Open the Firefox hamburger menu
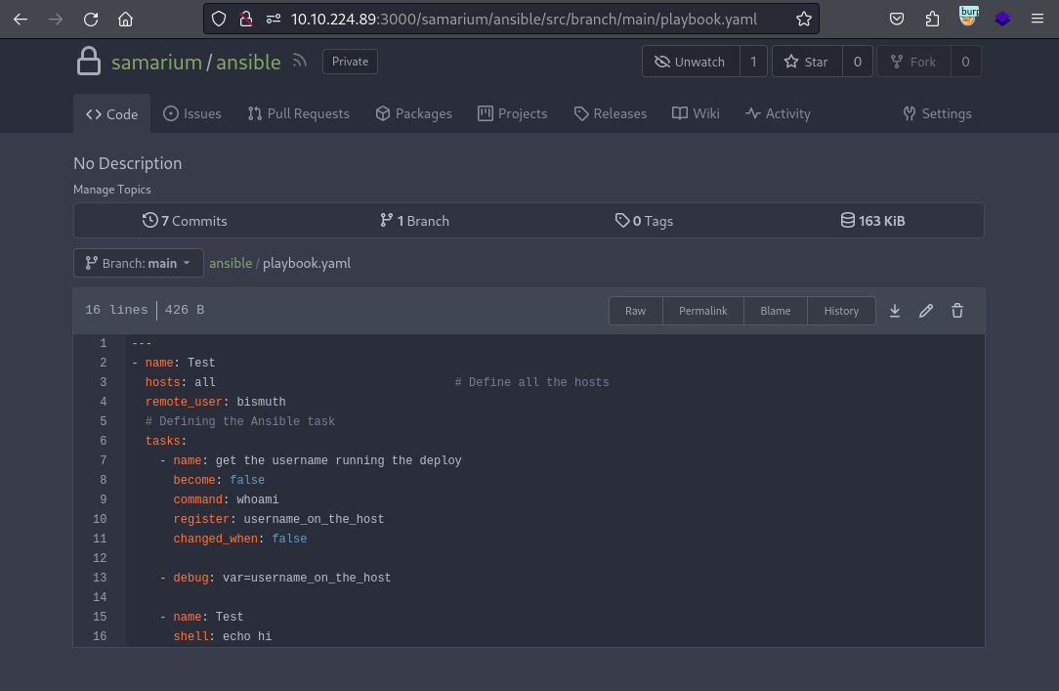 pos(1038,19)
